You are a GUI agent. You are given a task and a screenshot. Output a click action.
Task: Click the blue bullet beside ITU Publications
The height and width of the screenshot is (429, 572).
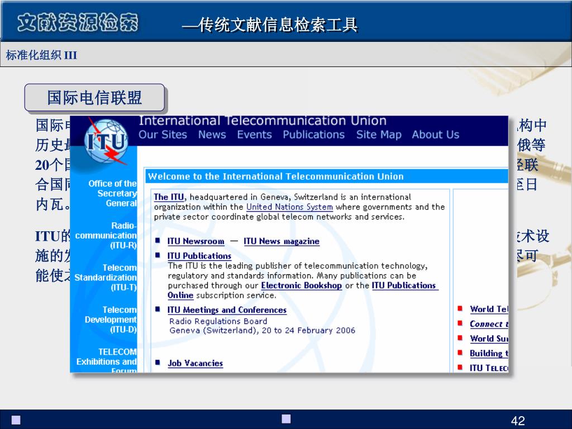[158, 255]
